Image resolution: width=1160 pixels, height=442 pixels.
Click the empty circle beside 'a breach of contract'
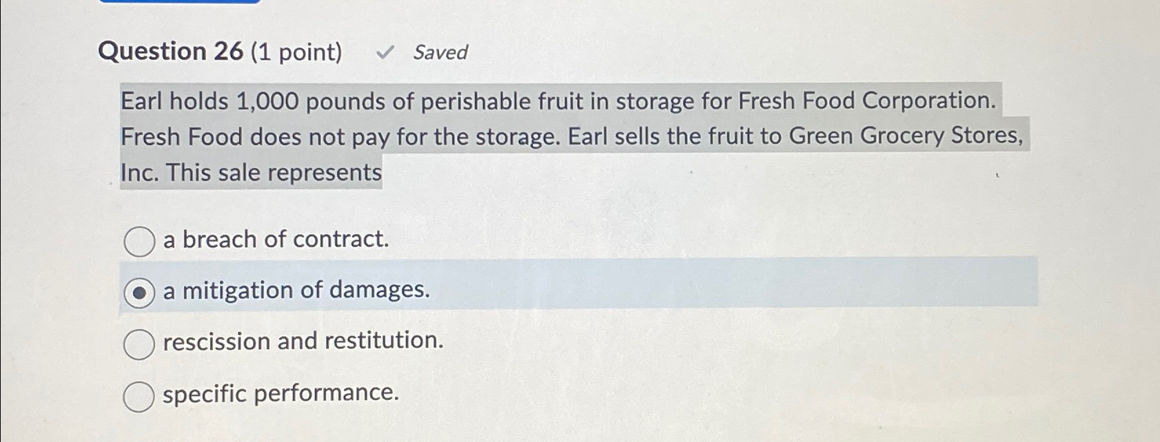139,240
